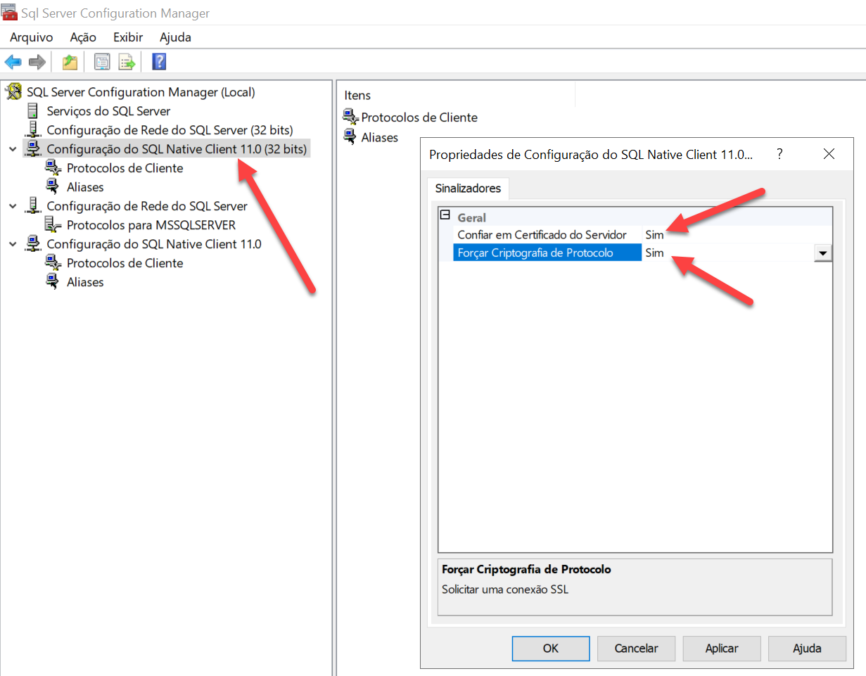The height and width of the screenshot is (676, 866).
Task: Click the Cancelar button
Action: [x=637, y=649]
